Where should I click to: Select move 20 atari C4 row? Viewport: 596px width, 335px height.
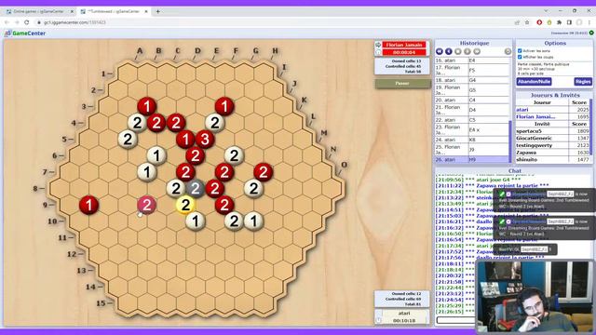[x=472, y=100]
